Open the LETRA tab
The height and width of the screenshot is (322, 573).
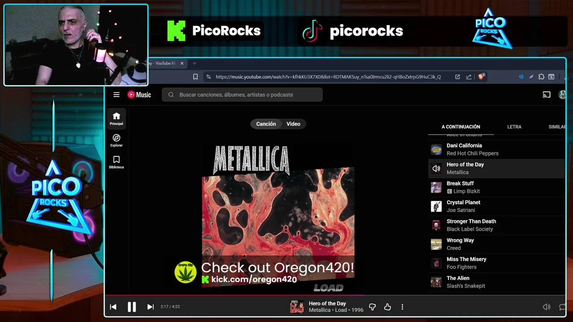click(514, 127)
